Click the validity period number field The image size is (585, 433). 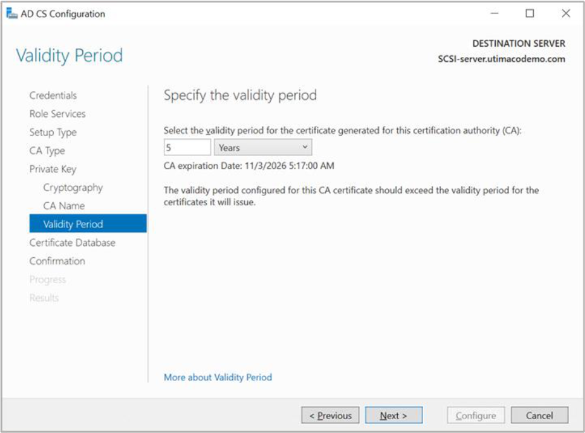point(187,148)
